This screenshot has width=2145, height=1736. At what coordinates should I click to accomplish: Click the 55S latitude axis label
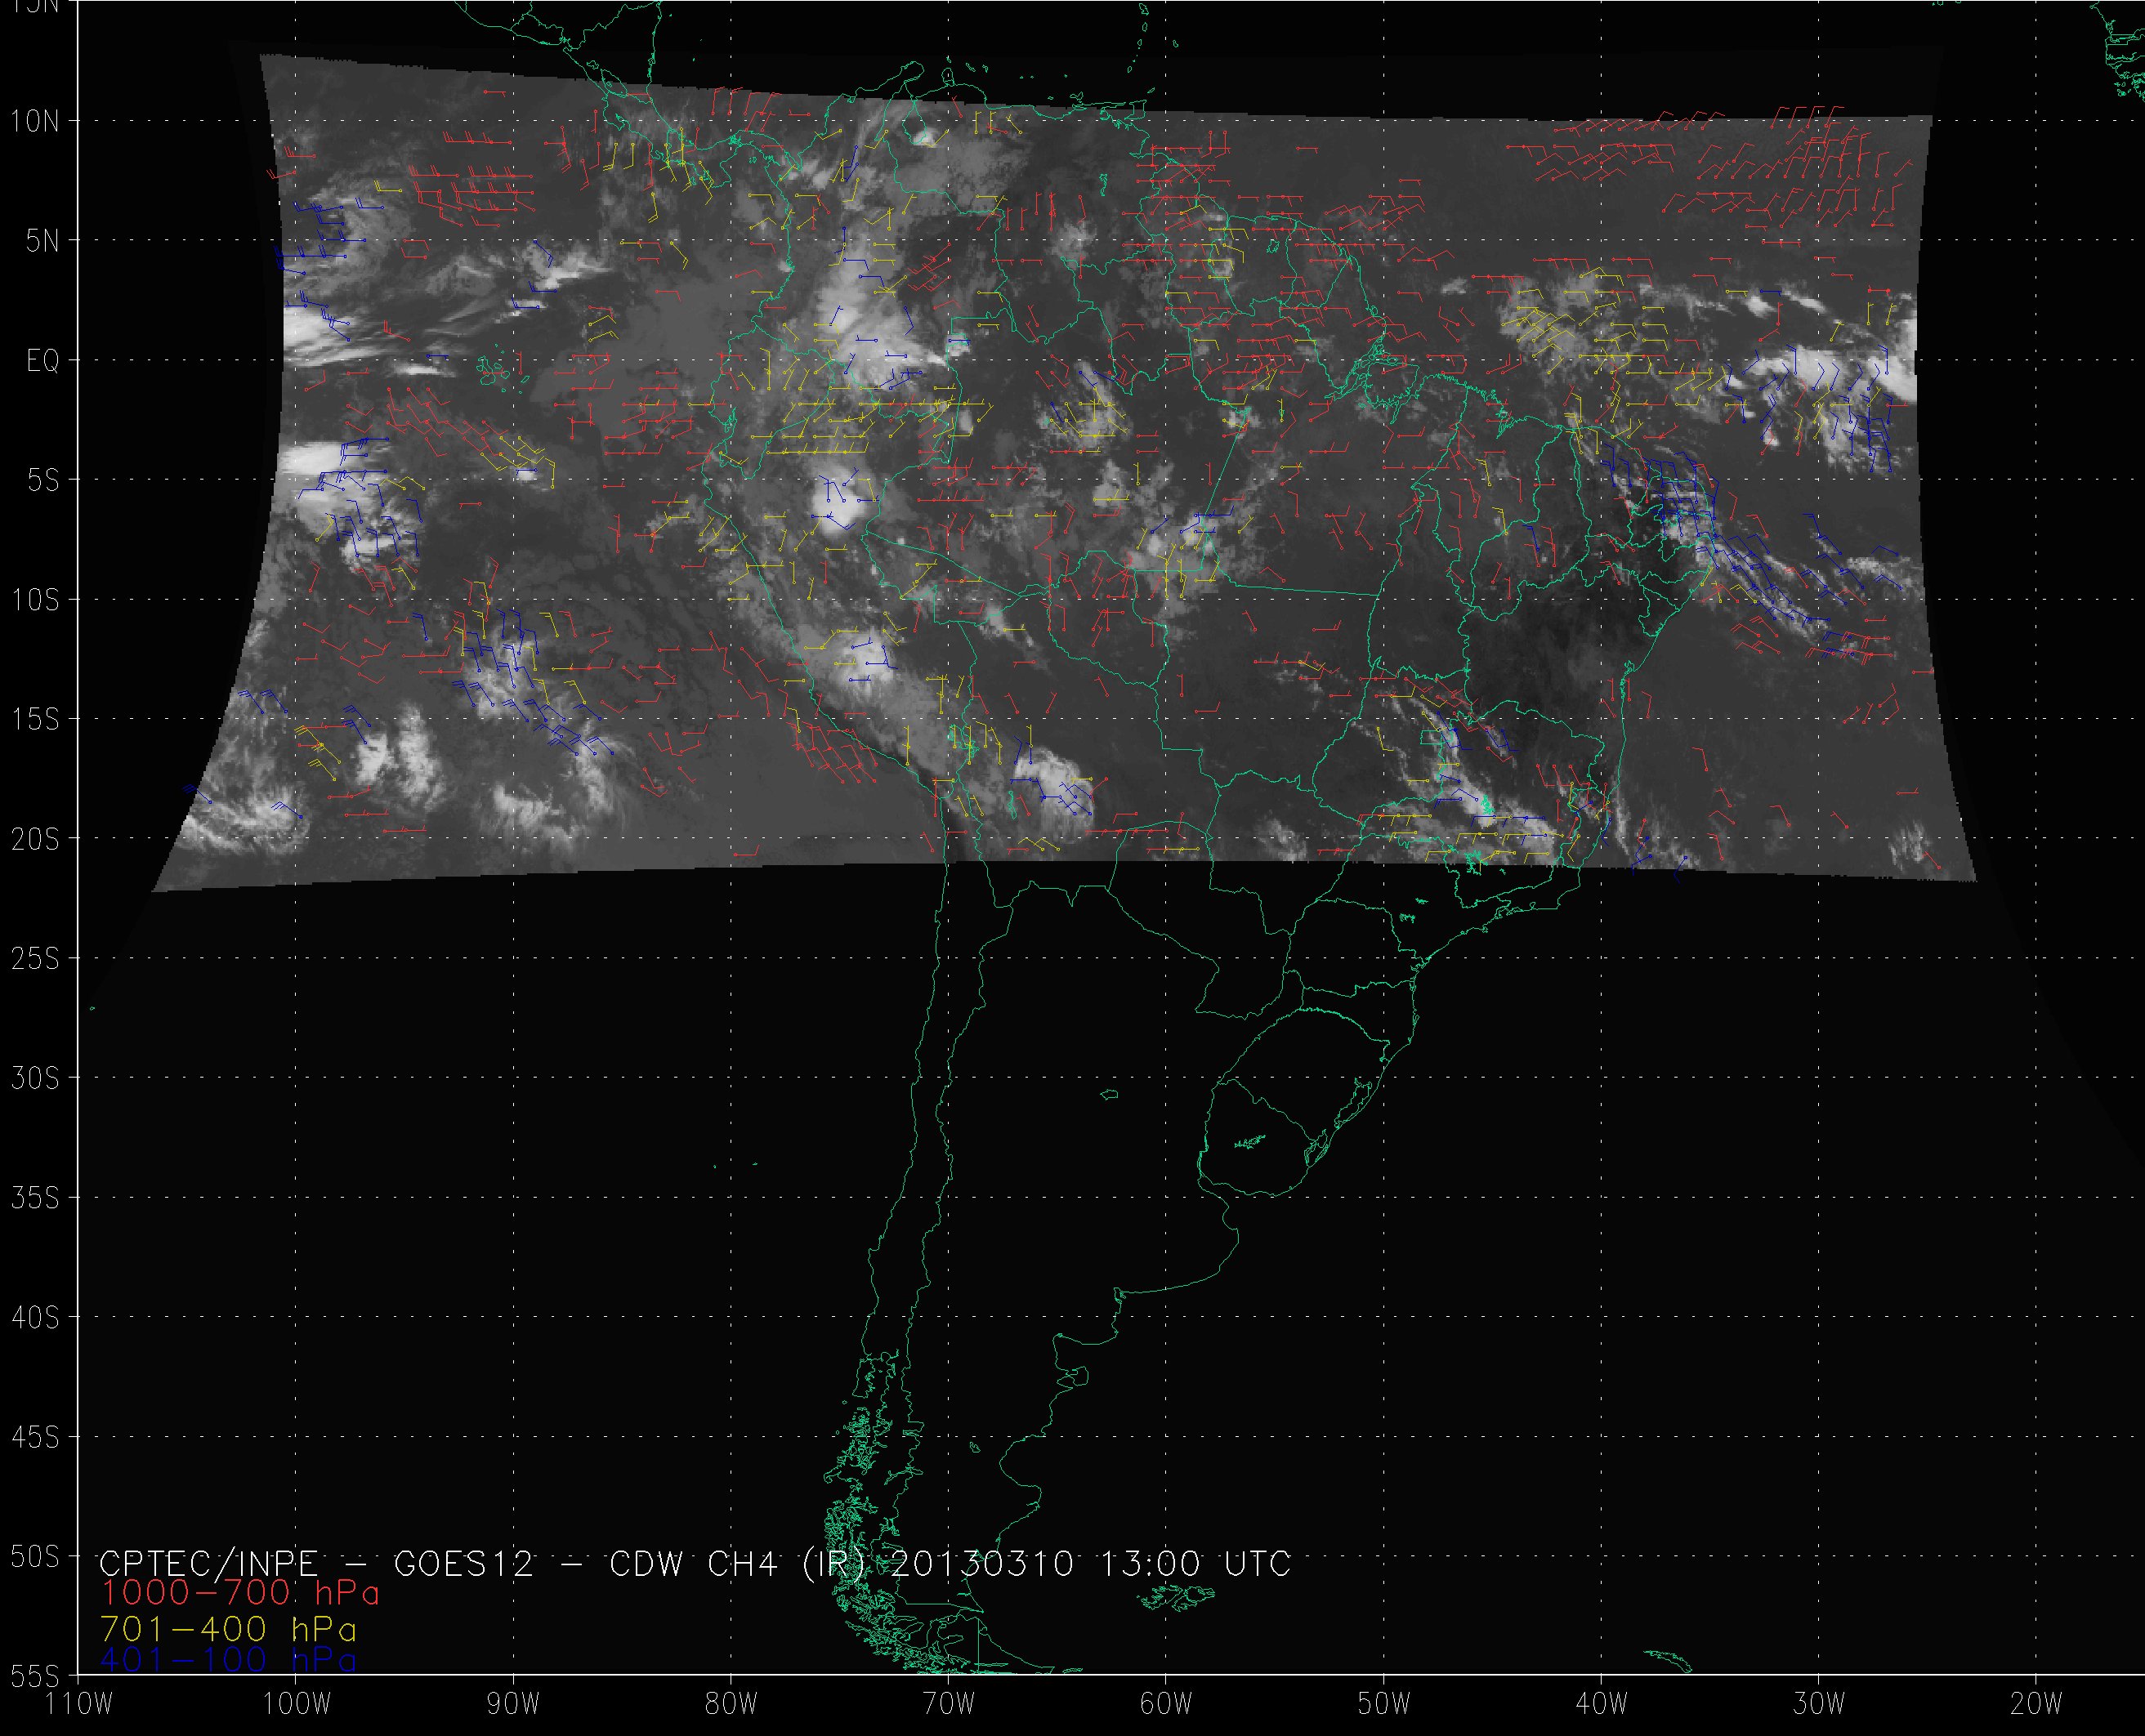point(35,1676)
